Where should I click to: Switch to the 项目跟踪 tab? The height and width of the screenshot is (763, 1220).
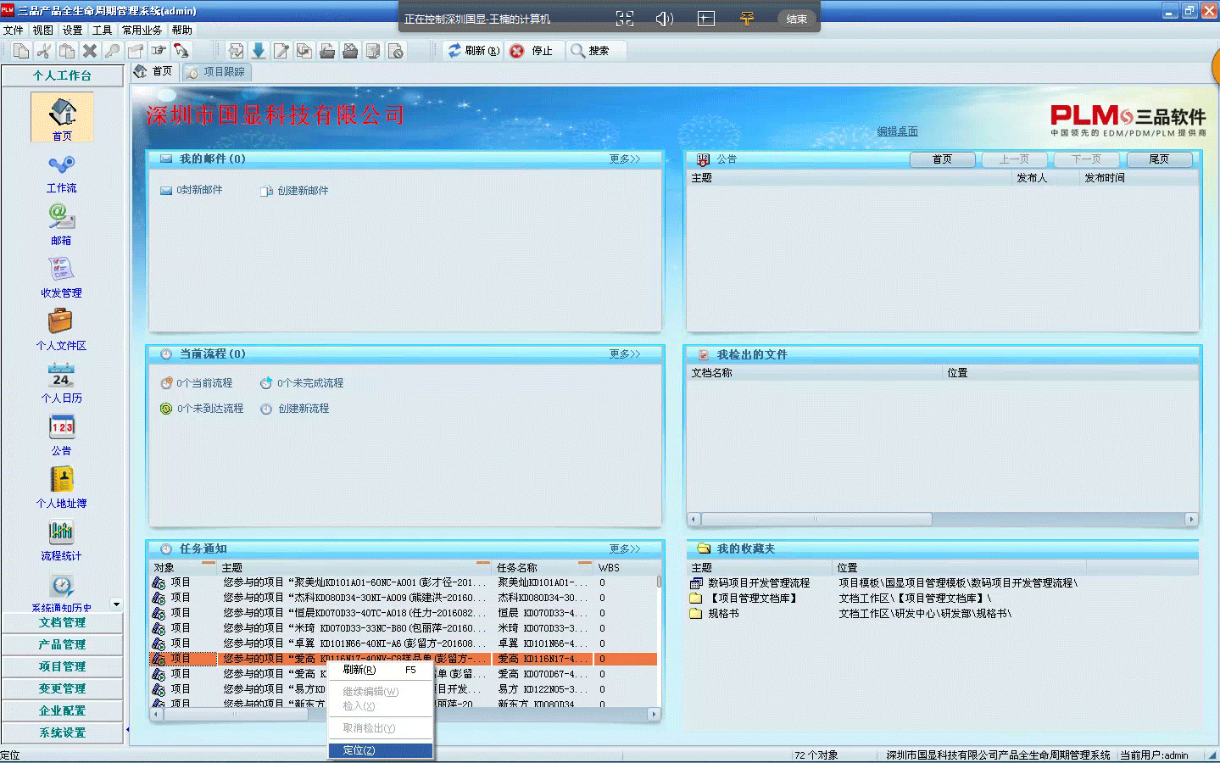pos(217,72)
